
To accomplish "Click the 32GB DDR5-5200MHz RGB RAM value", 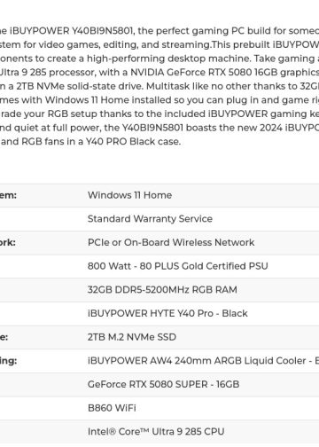I will [x=162, y=290].
